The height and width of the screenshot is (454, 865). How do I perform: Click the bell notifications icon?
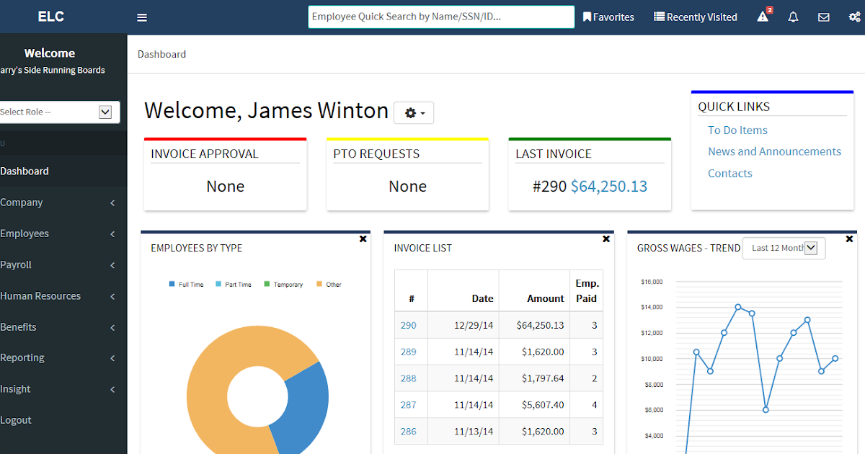click(793, 17)
